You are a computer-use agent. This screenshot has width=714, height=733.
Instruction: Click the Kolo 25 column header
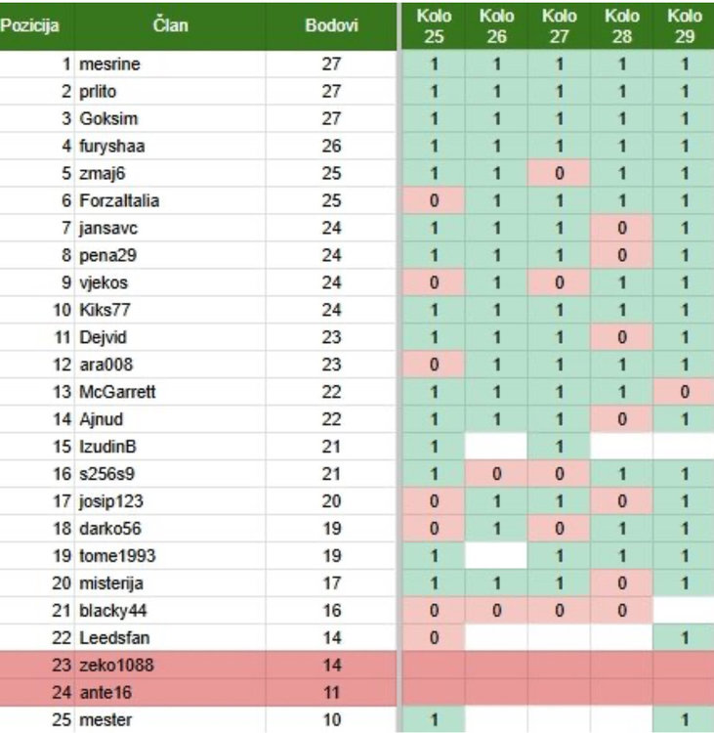[x=434, y=26]
